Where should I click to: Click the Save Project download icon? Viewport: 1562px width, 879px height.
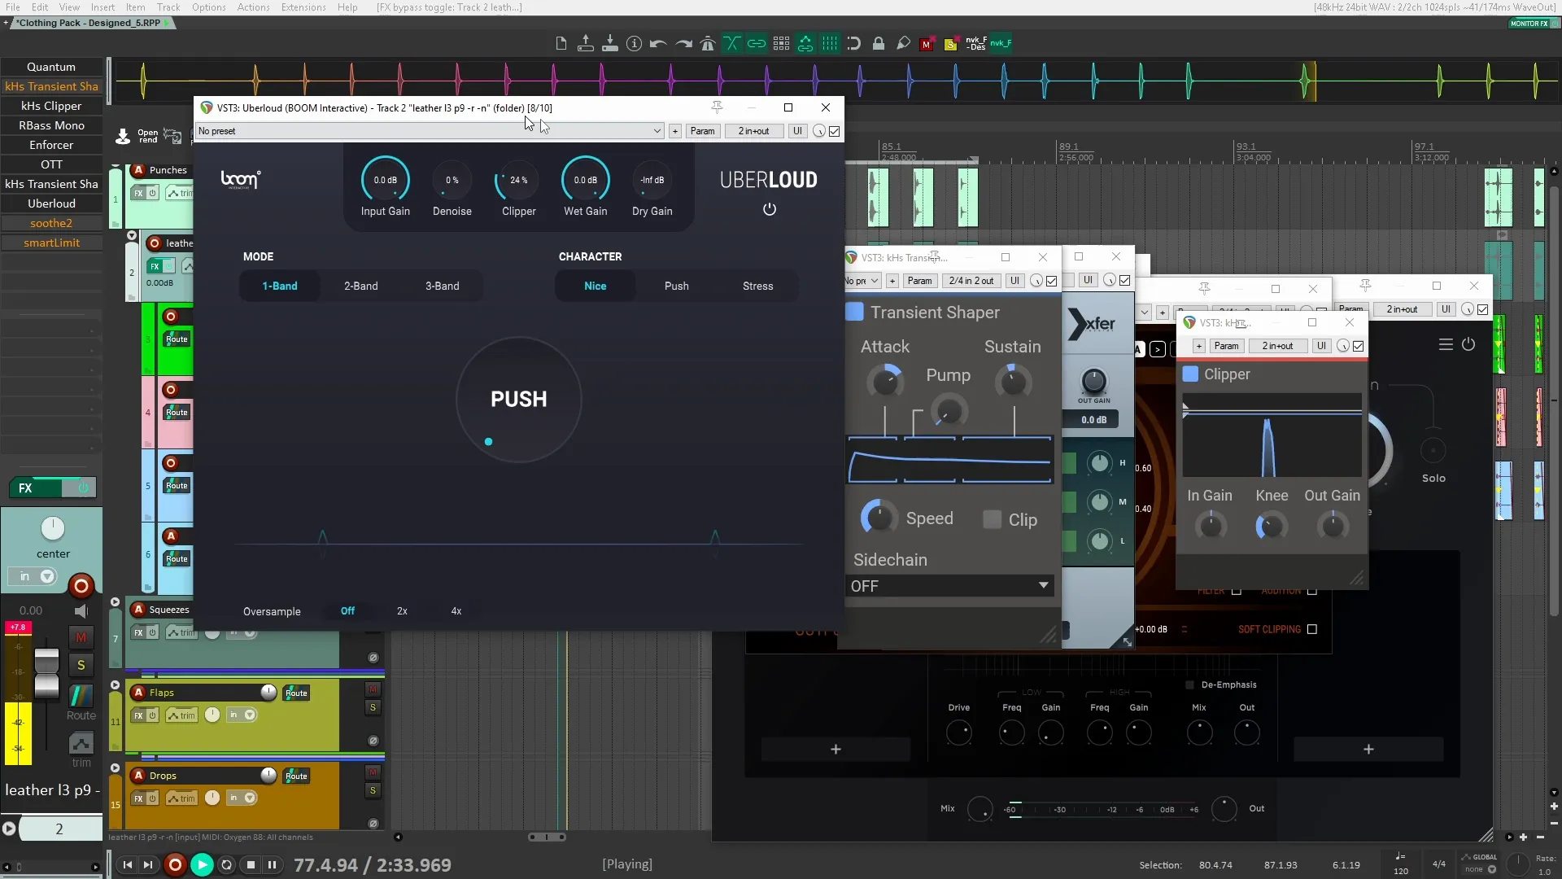(609, 44)
